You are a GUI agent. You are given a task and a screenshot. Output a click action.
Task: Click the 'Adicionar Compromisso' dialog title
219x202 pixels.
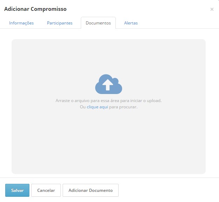[x=35, y=9]
